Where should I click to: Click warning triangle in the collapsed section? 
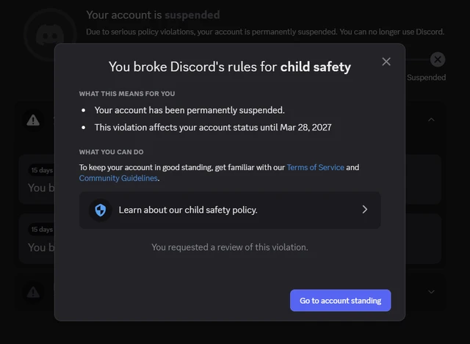tap(33, 292)
